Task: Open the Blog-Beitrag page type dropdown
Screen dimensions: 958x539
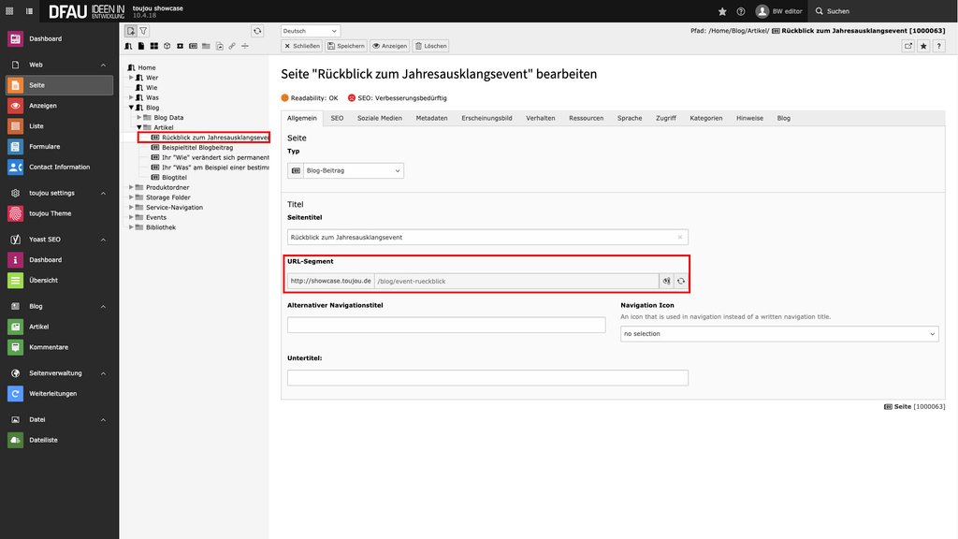Action: [346, 170]
